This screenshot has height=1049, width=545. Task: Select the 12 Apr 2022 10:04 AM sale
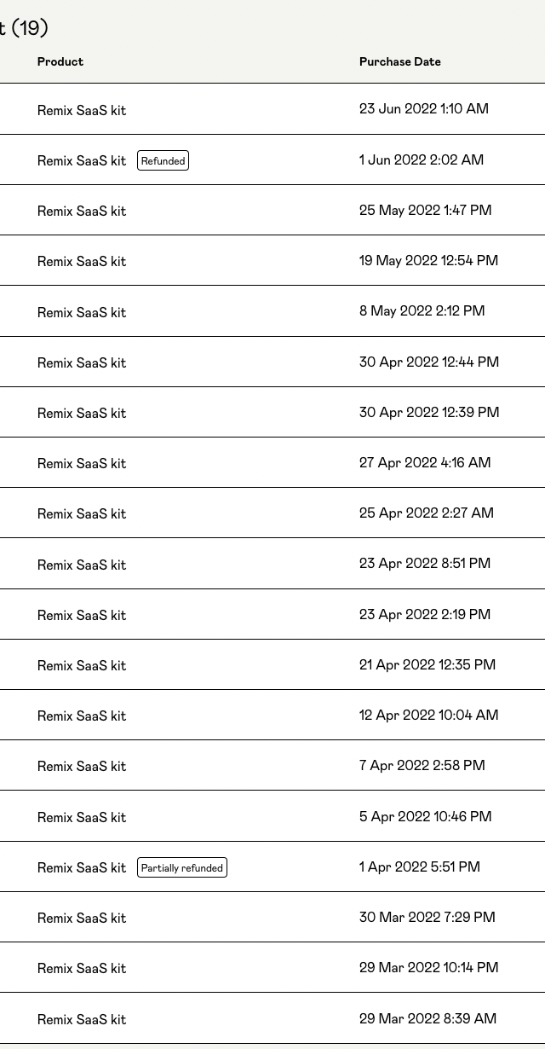[x=272, y=715]
